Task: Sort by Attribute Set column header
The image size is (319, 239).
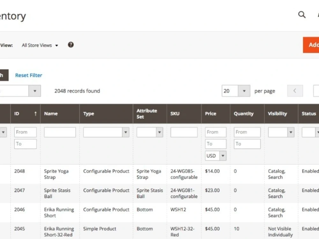Action: pyautogui.click(x=150, y=114)
